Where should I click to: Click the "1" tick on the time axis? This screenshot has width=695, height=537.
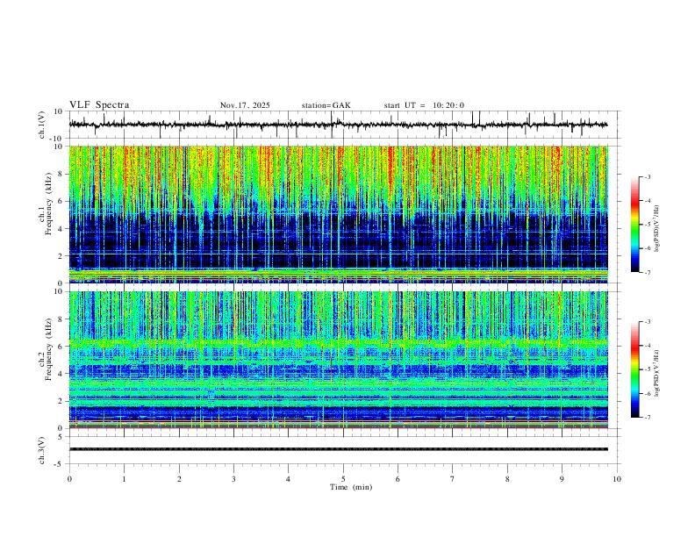[124, 479]
